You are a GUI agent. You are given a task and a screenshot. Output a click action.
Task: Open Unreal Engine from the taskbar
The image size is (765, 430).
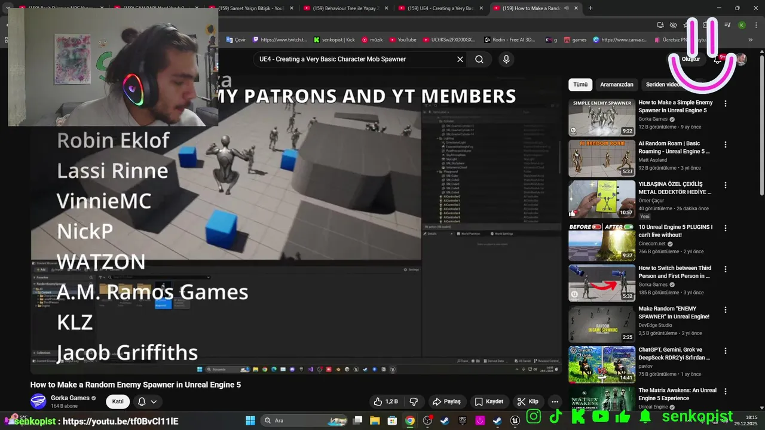click(515, 420)
